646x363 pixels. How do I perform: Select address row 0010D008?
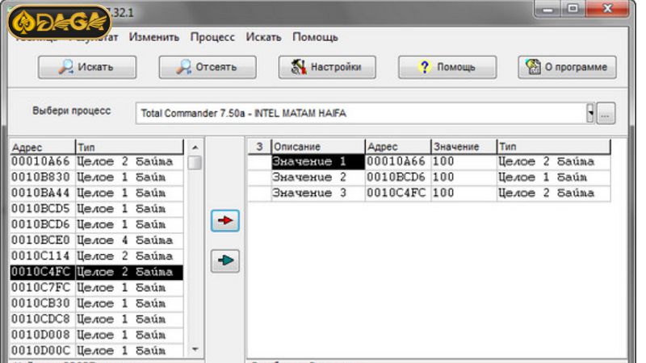tap(97, 335)
